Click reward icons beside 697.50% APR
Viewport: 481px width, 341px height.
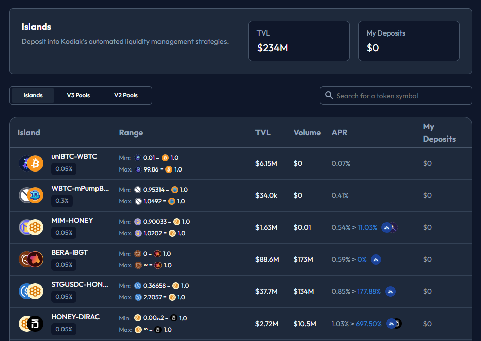[394, 324]
